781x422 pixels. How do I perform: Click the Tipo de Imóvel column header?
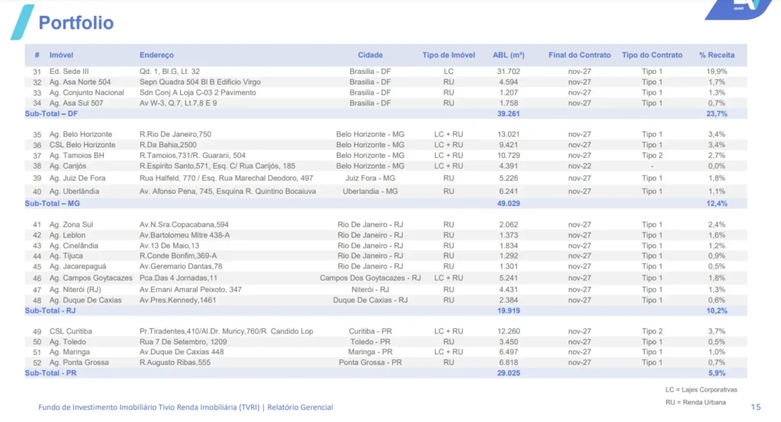(x=448, y=55)
